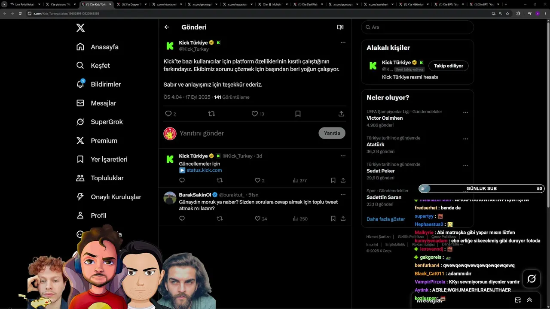Image resolution: width=550 pixels, height=309 pixels.
Task: Bookmark BurakSakinOl's tweet
Action: (x=333, y=218)
